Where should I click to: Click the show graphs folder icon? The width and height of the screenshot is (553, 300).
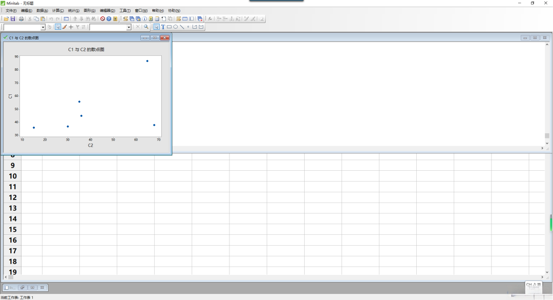pos(138,19)
